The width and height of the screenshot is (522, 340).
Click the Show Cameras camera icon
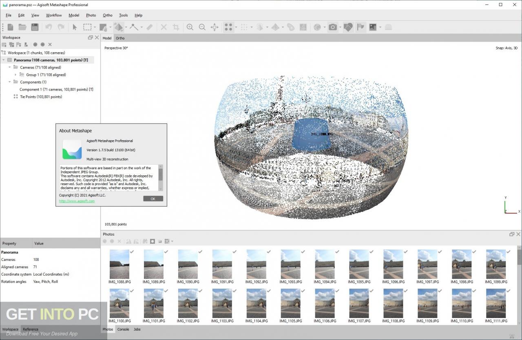[333, 27]
